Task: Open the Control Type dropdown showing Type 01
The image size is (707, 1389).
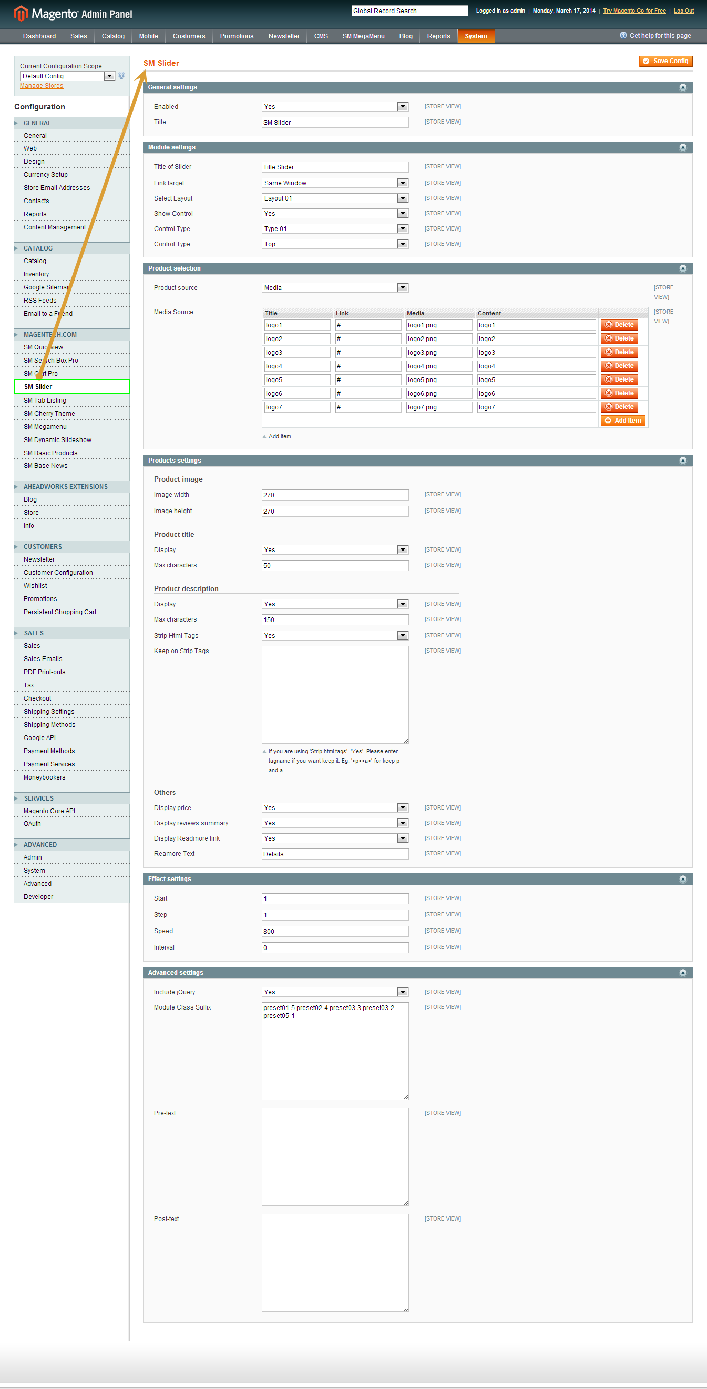Action: click(x=335, y=229)
